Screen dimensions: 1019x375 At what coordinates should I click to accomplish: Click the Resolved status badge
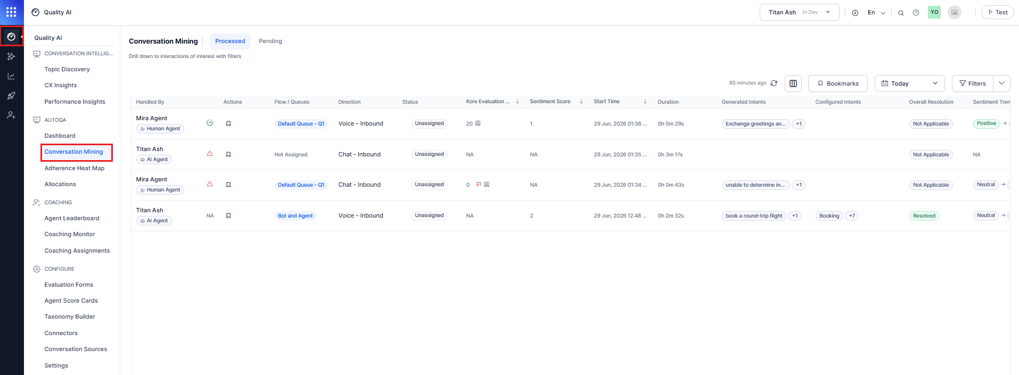pos(924,216)
